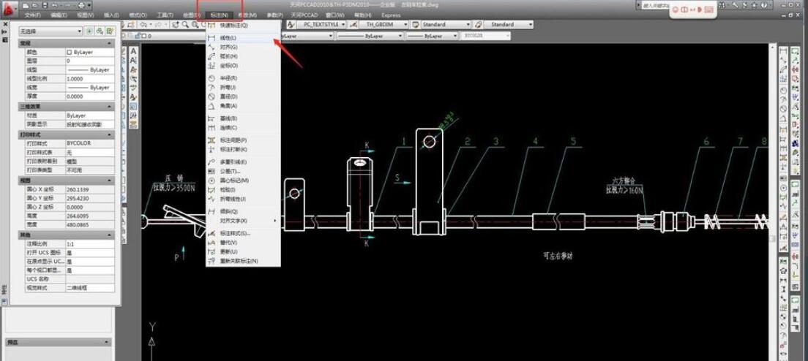Open the 无选择 selection dropdown
Screen dimensions: 808x361
tap(50, 31)
